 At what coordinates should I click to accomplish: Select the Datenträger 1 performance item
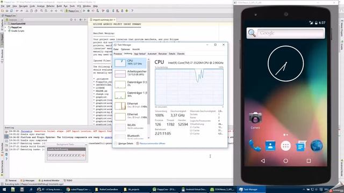(x=130, y=95)
